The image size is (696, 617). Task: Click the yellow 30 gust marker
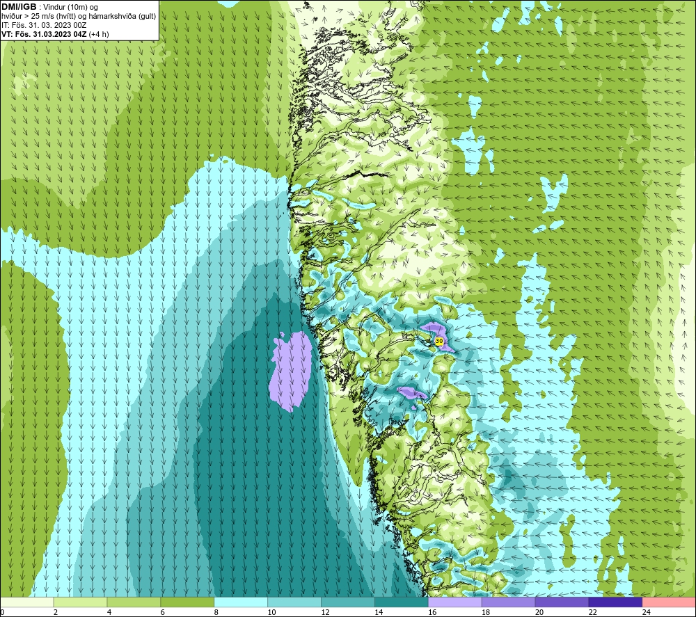pos(439,341)
